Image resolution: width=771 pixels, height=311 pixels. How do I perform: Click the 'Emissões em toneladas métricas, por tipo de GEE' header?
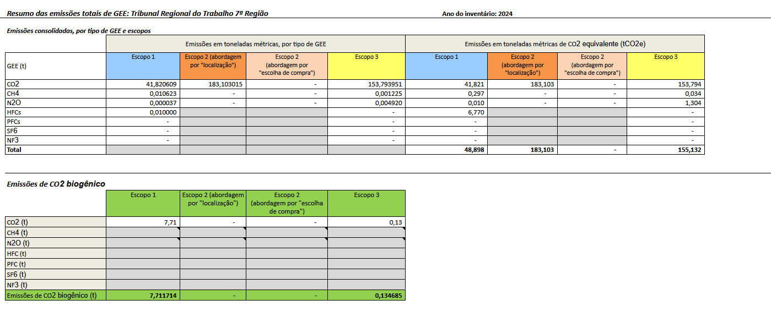tap(256, 44)
